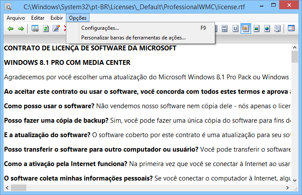Click the green forward arrow icon
The image size is (302, 195).
coord(21,28)
